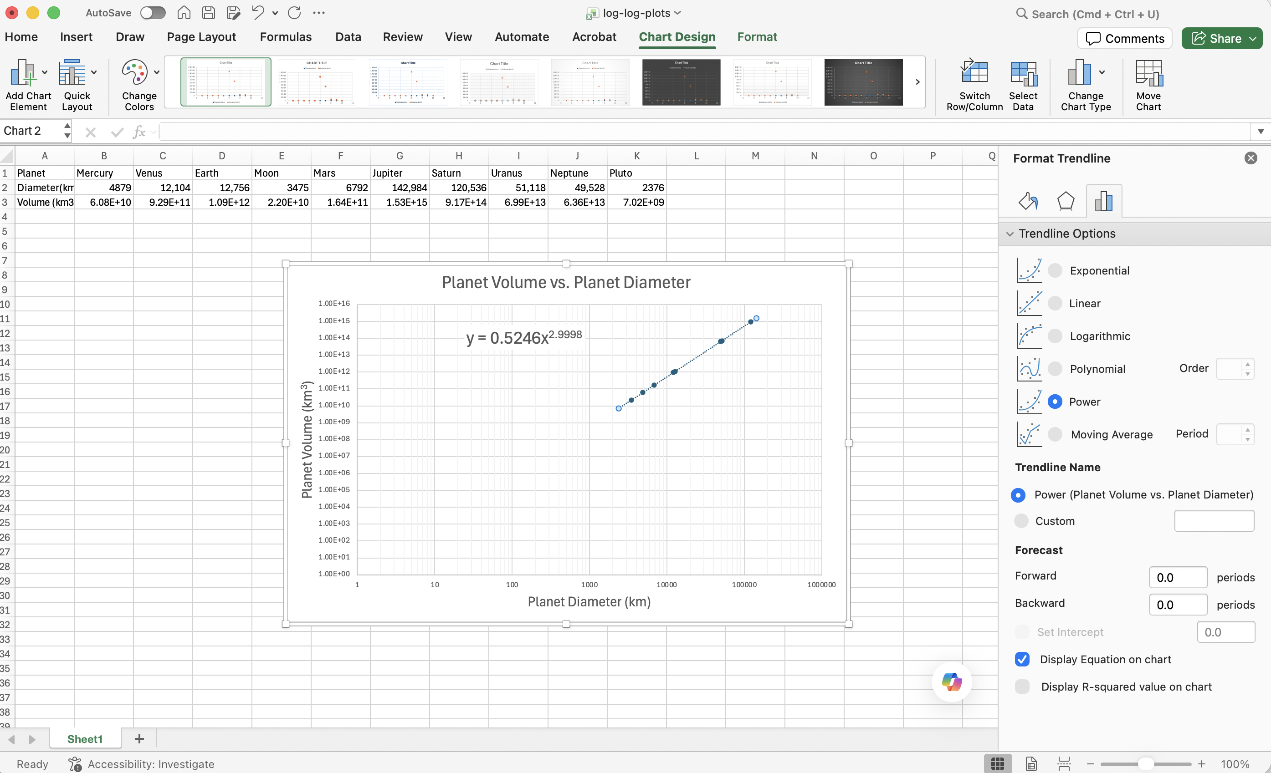
Task: Click the Change Chart Type icon
Action: coord(1080,72)
